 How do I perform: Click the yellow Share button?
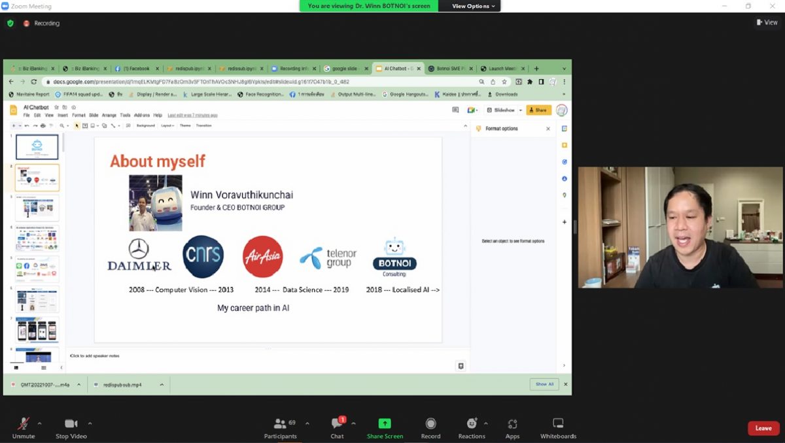click(538, 110)
